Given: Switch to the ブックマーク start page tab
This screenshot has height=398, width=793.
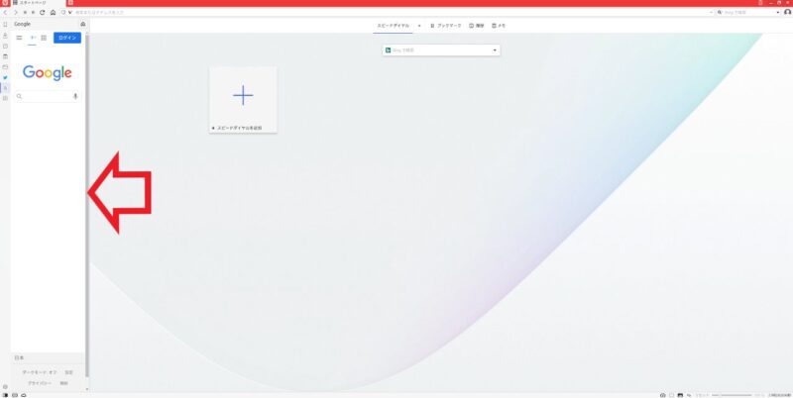Looking at the screenshot, I should coord(445,26).
